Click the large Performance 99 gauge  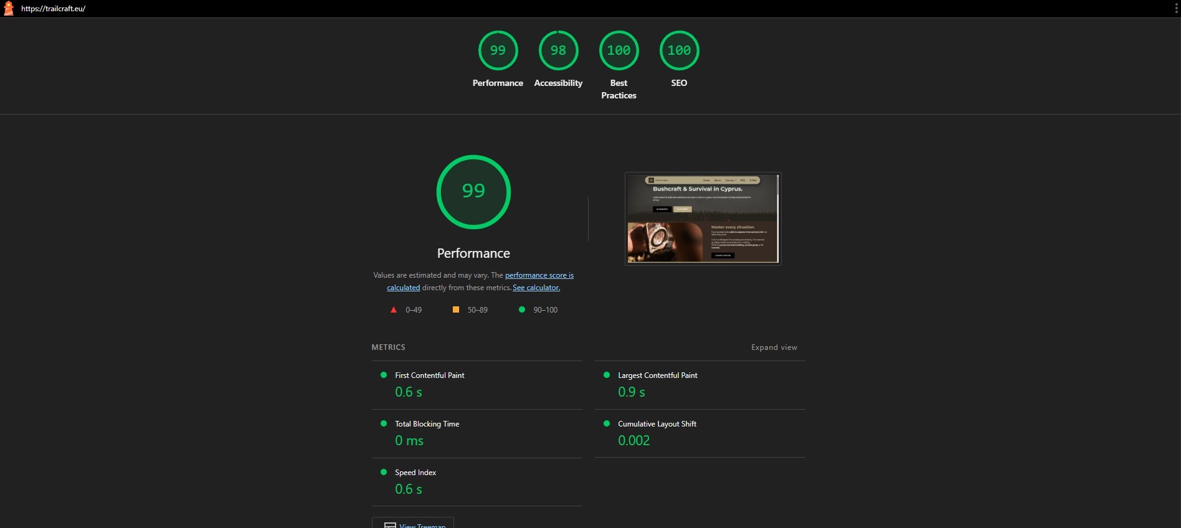pyautogui.click(x=473, y=192)
